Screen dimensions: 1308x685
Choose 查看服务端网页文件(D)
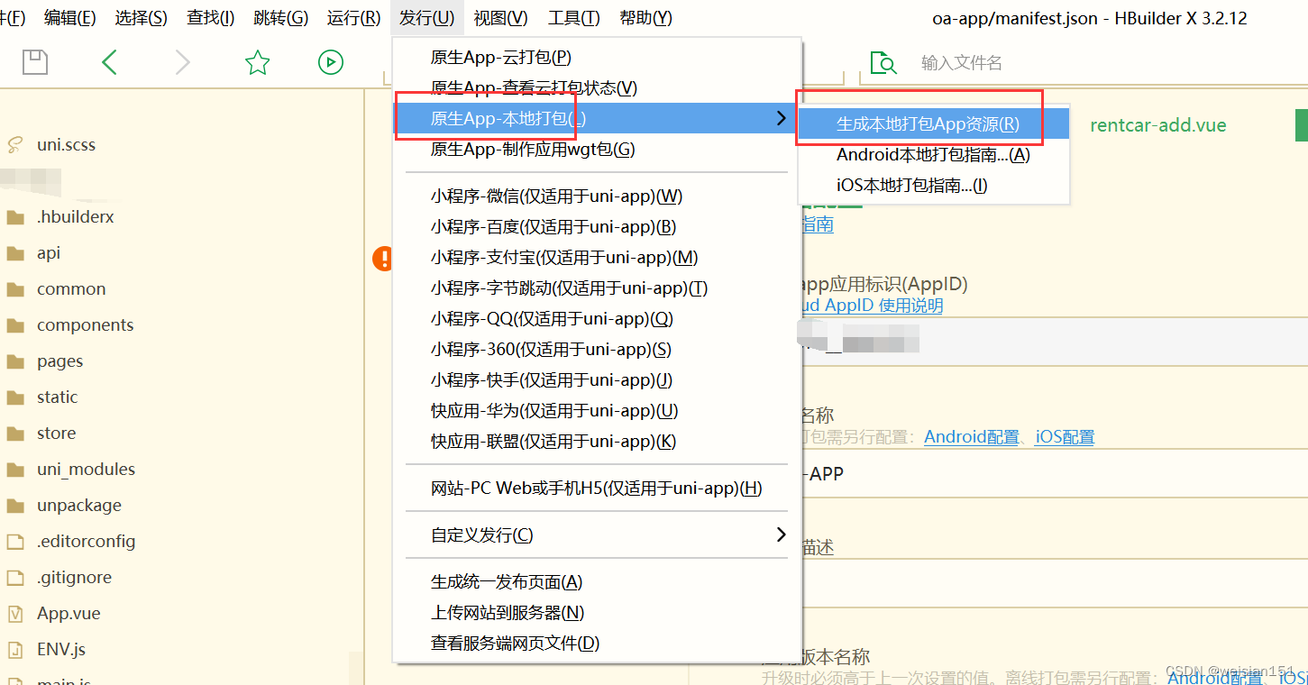(597, 644)
